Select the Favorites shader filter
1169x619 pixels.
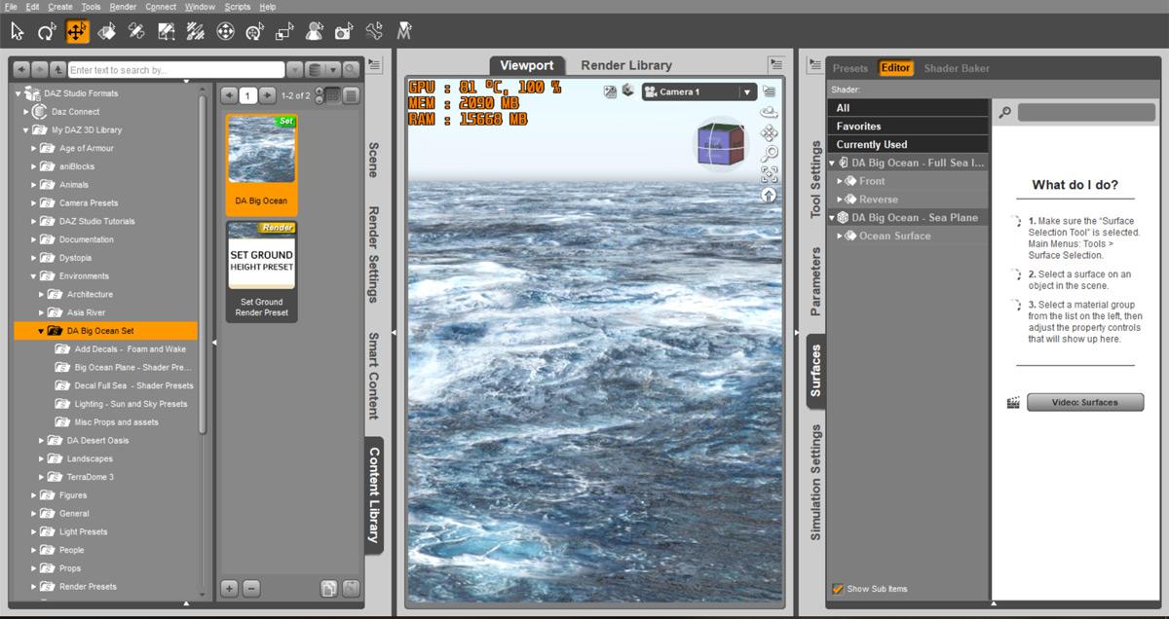click(908, 127)
